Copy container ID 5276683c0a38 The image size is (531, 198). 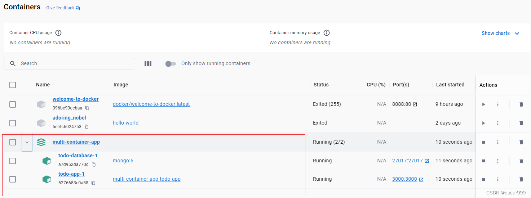click(93, 183)
